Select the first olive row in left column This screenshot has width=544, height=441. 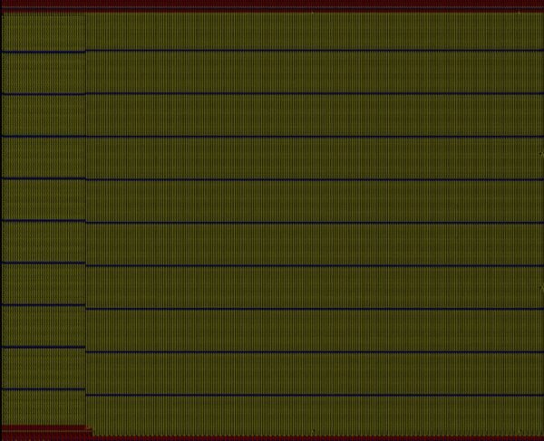pyautogui.click(x=43, y=33)
